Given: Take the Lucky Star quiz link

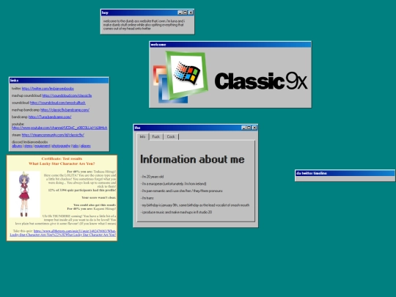Looking at the screenshot, I should pos(63,233).
